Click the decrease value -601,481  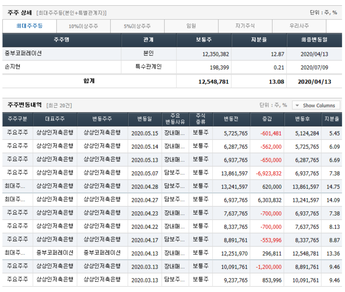(271, 134)
